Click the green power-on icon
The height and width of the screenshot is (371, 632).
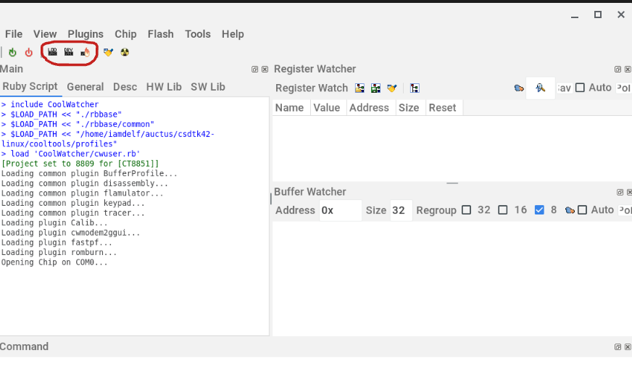[12, 52]
